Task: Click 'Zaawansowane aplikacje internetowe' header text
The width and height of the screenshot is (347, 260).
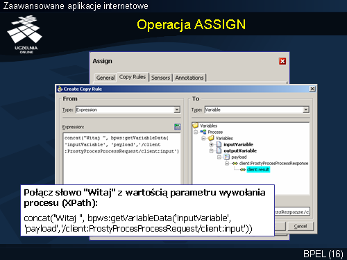Action: coord(76,6)
